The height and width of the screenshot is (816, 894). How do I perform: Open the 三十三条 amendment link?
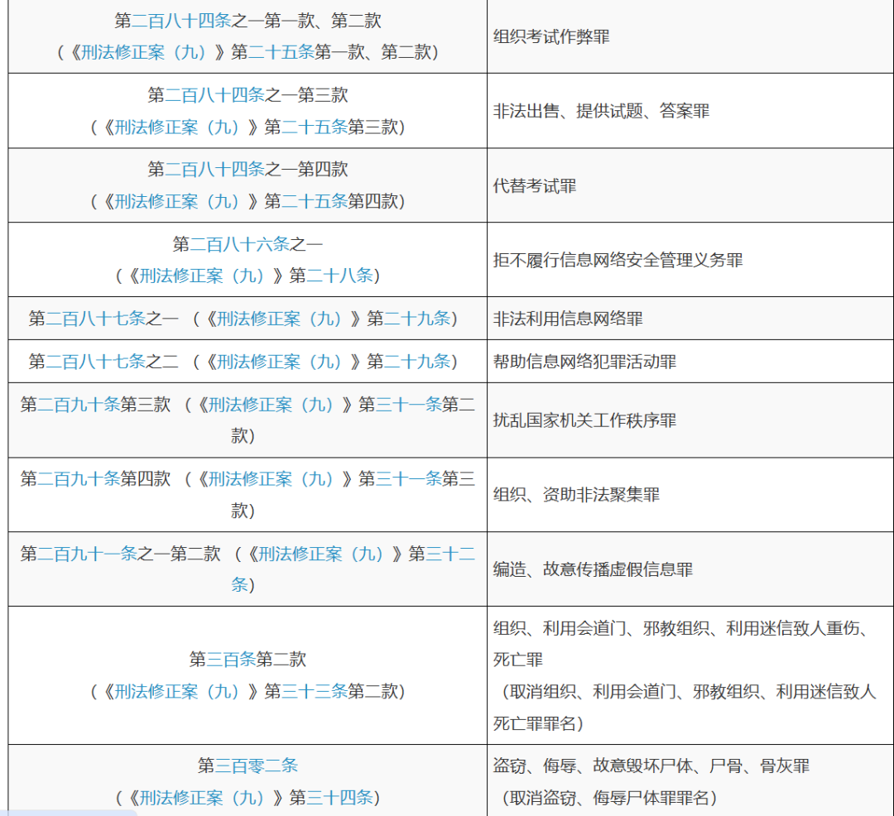click(x=315, y=692)
